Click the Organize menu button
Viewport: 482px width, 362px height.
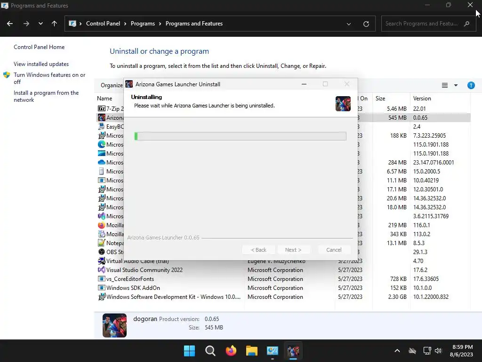pos(112,85)
